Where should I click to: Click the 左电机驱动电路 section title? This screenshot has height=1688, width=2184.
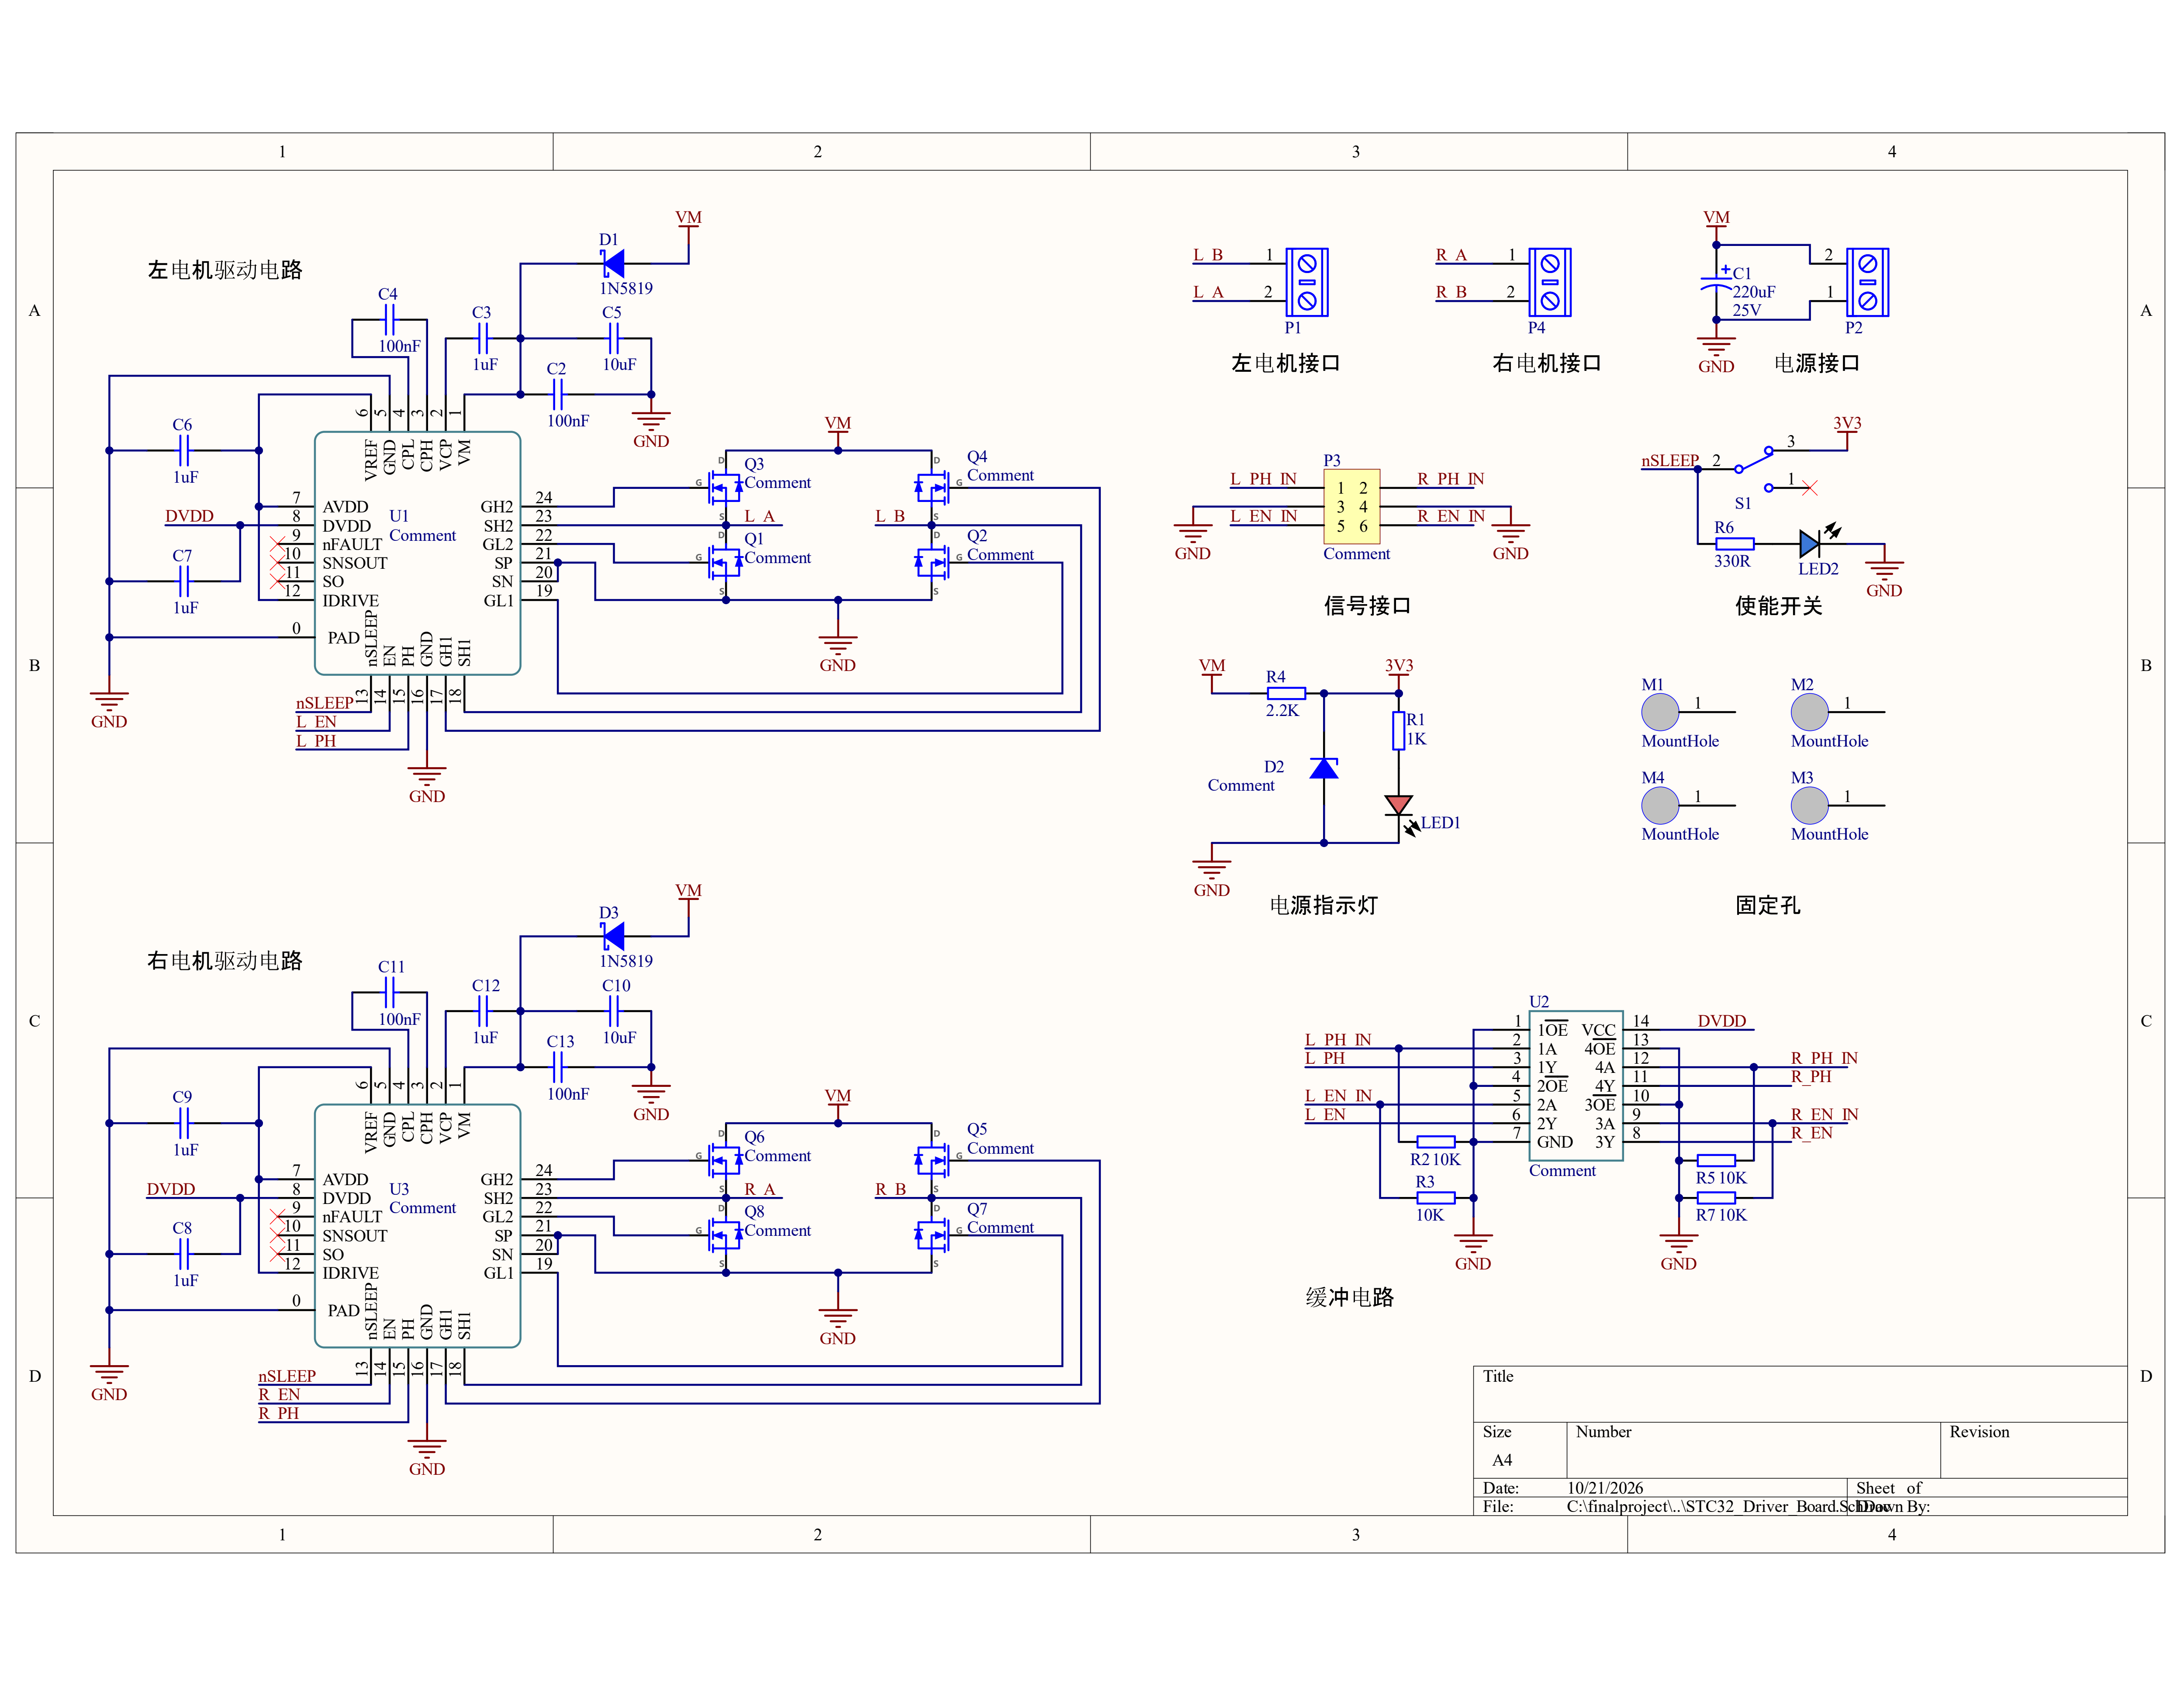pos(225,270)
